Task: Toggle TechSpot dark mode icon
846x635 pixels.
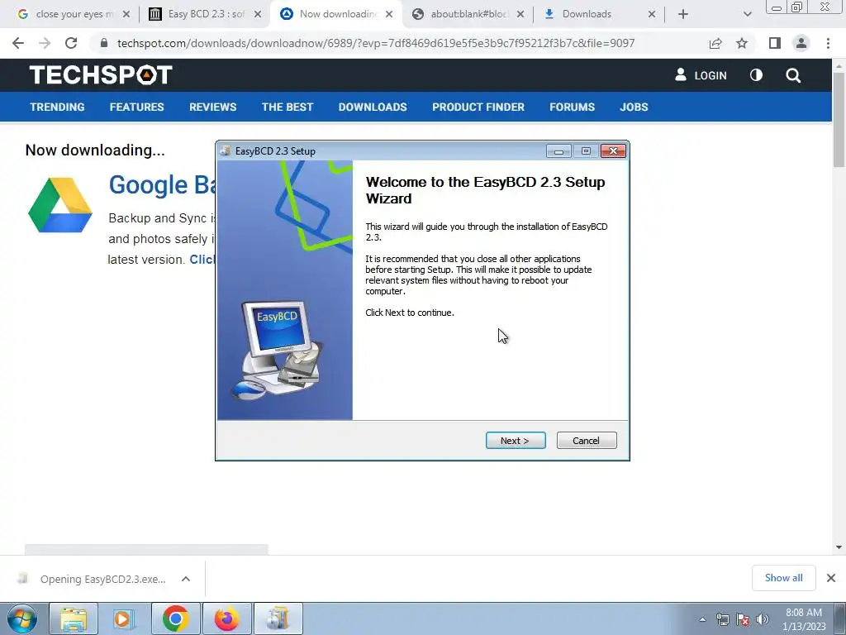Action: [x=757, y=75]
